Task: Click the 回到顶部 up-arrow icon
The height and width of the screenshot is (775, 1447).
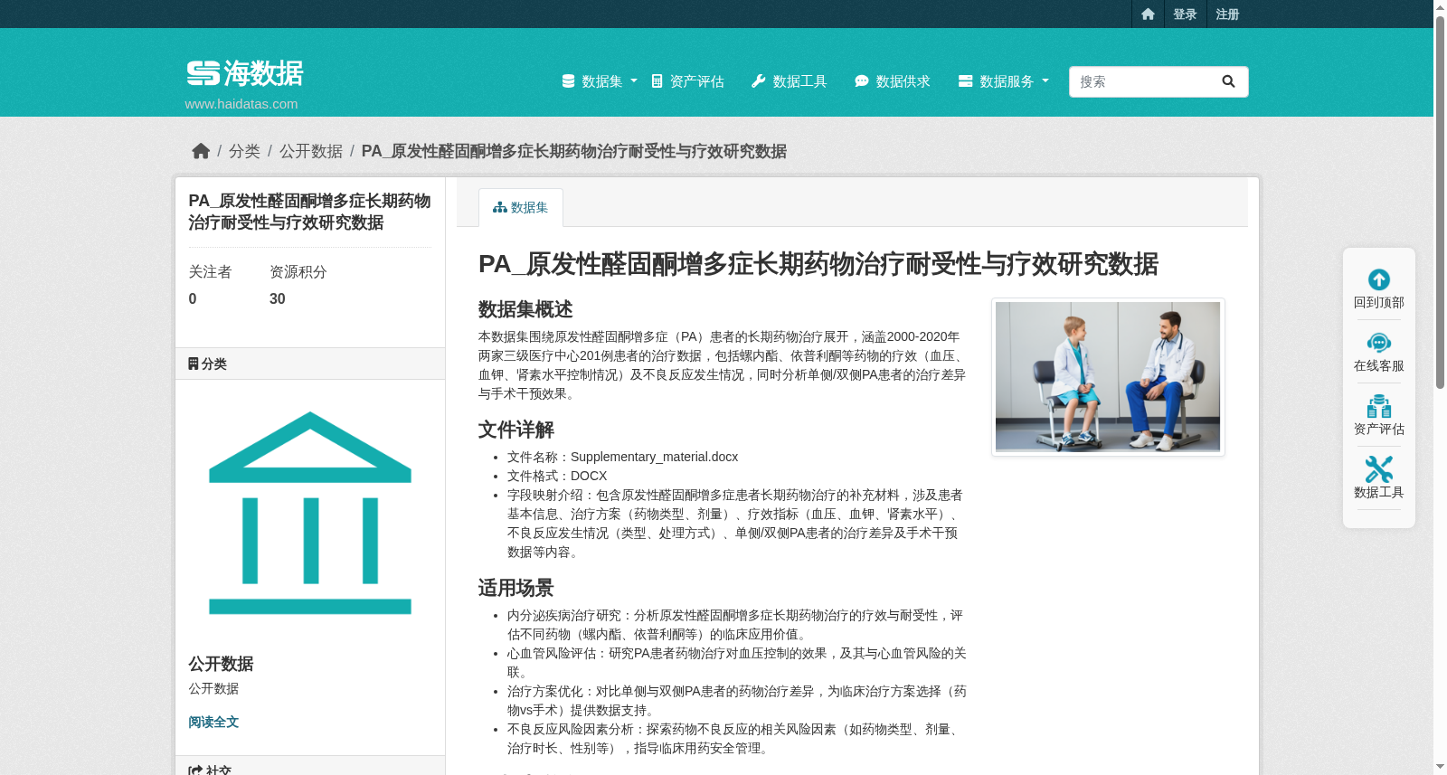Action: tap(1379, 279)
